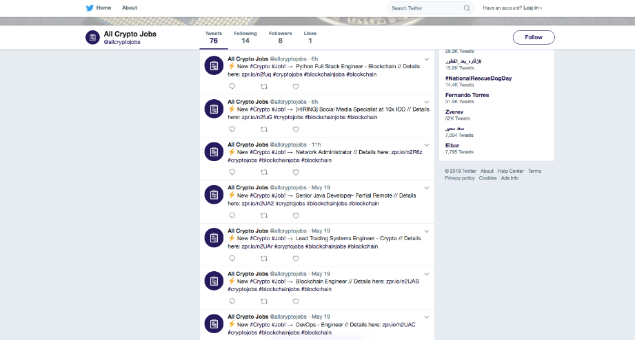
Task: Click the All Crypto Jobs profile avatar in header
Action: pyautogui.click(x=92, y=38)
